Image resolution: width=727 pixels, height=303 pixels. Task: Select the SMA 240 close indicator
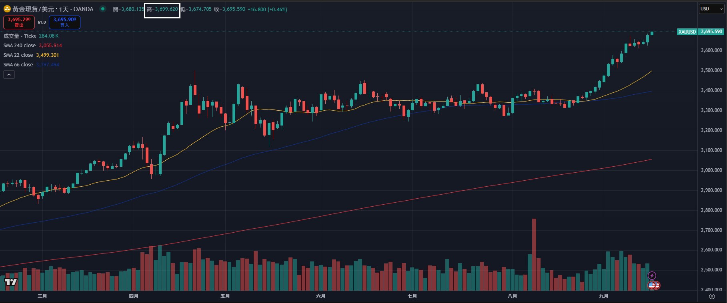20,46
